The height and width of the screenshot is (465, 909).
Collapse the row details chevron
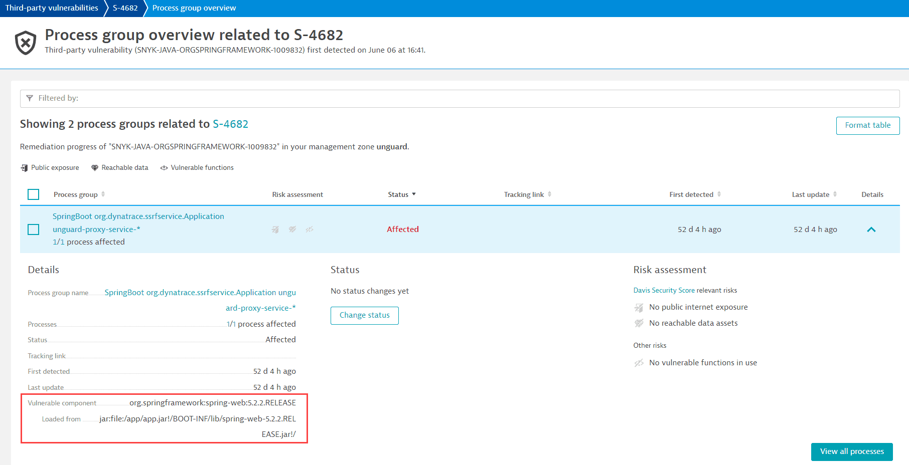(x=871, y=229)
